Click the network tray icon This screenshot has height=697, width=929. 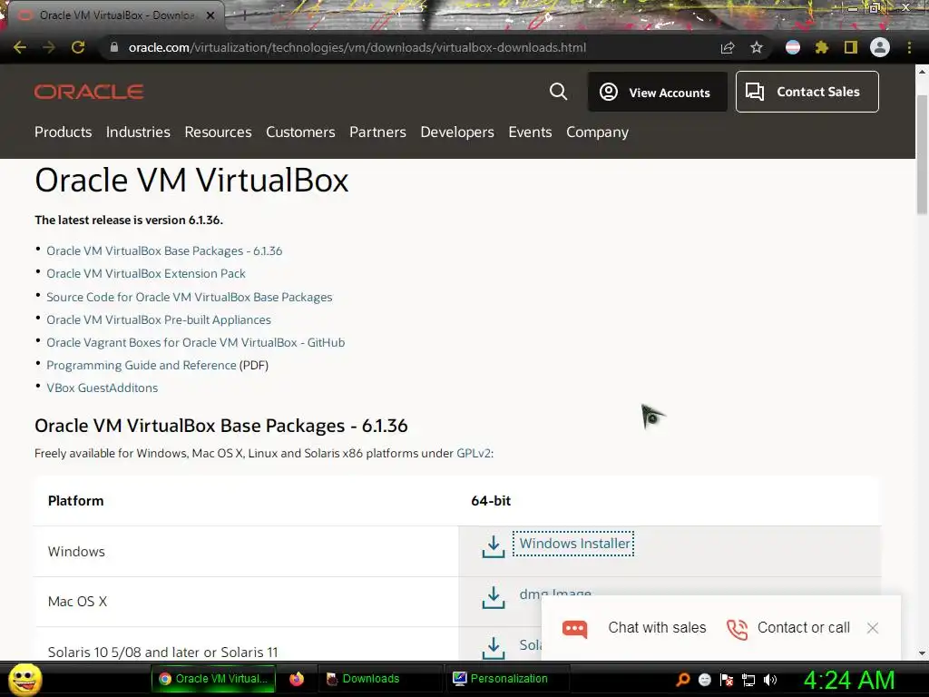click(x=748, y=680)
